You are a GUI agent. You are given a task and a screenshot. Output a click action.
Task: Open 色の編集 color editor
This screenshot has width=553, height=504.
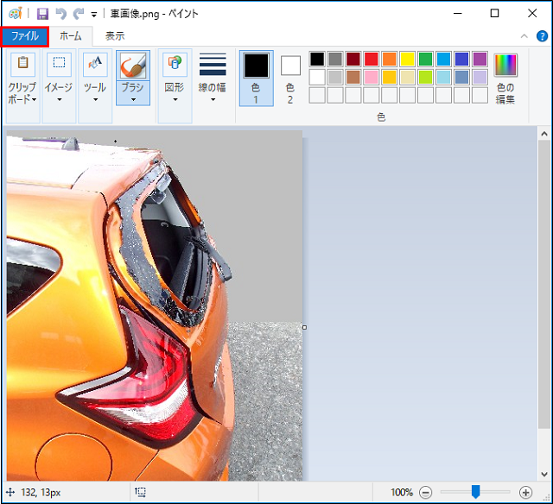pos(505,79)
